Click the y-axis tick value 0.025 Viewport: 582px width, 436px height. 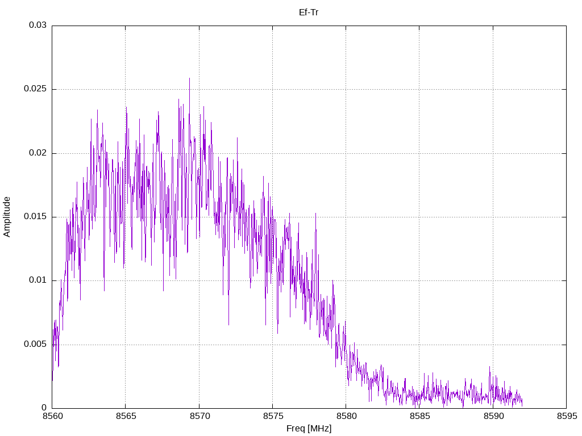click(35, 89)
